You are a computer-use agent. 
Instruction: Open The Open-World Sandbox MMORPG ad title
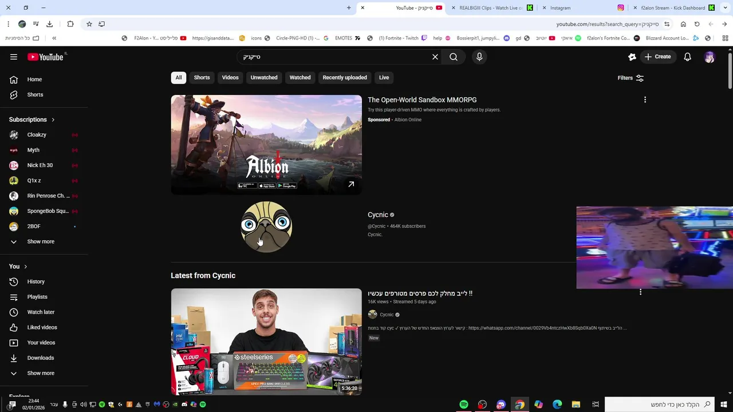click(x=422, y=100)
